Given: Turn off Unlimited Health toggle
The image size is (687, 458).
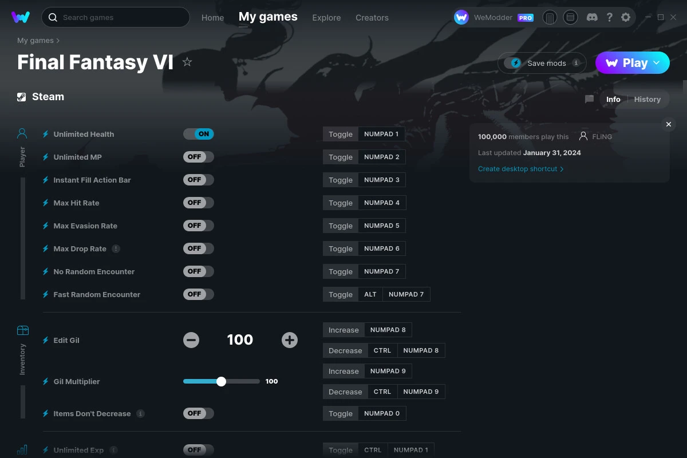Looking at the screenshot, I should [199, 134].
